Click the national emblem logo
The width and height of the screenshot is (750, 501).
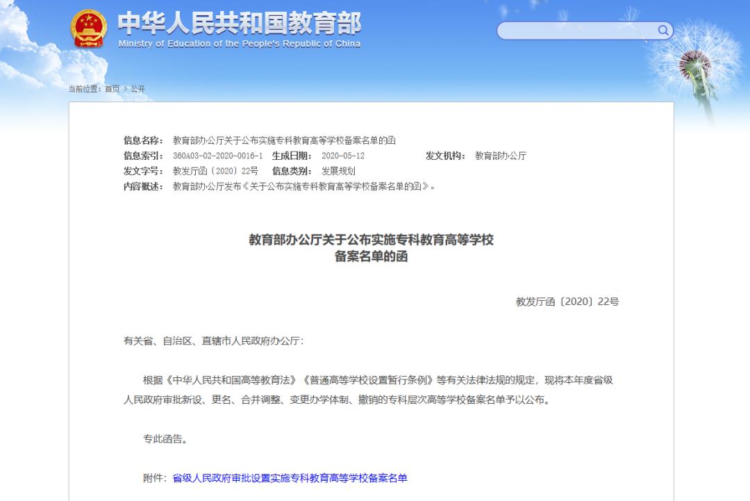pos(89,29)
